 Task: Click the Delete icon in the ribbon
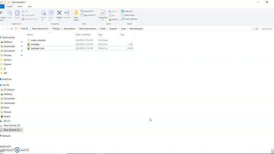click(59, 13)
